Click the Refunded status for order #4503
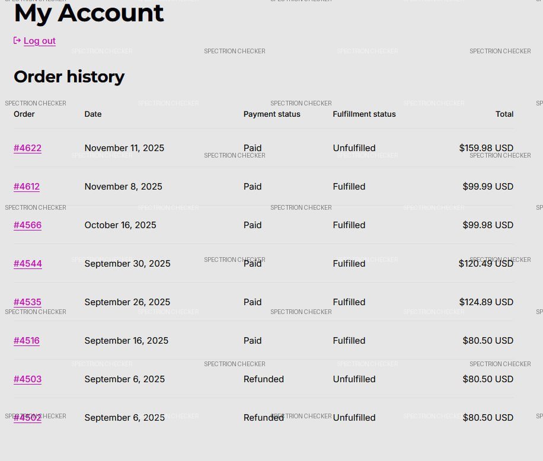Screen dimensions: 543x461 (264, 379)
